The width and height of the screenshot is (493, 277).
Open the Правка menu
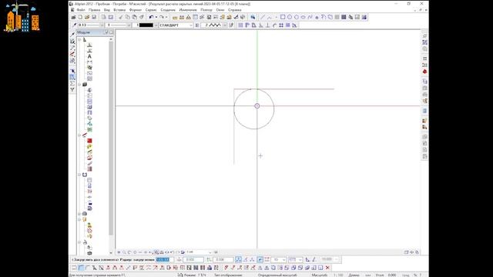tap(94, 10)
